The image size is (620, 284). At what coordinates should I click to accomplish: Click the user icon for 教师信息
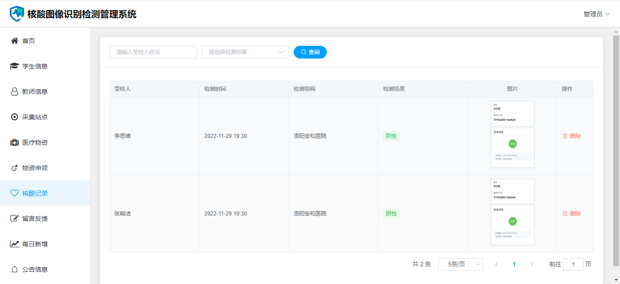coord(15,92)
